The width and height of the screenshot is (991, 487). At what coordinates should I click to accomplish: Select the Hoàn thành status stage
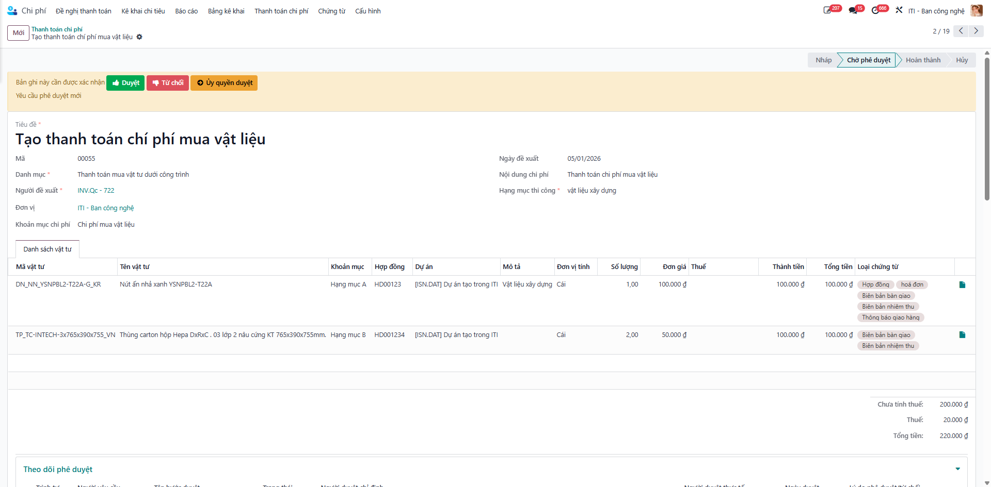point(923,60)
